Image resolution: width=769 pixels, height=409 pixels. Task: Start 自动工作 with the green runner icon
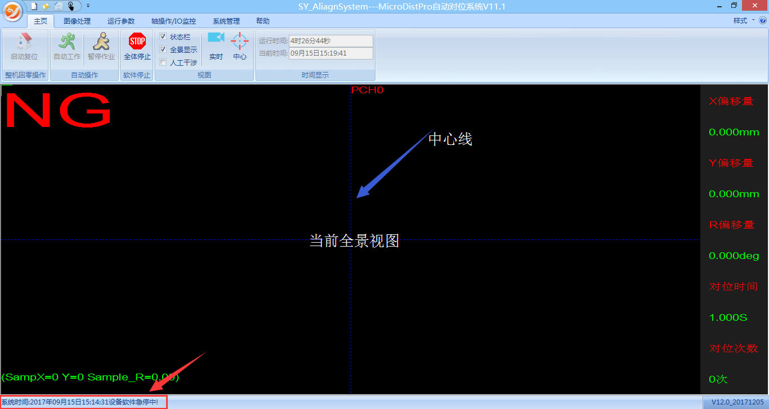(67, 42)
